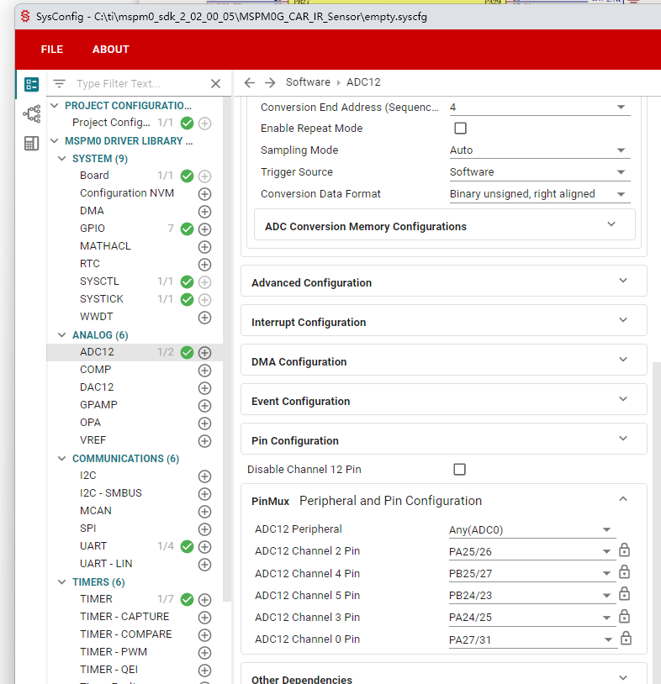Toggle Disable Channel 12 Pin checkbox
This screenshot has height=684, width=661.
(x=459, y=470)
